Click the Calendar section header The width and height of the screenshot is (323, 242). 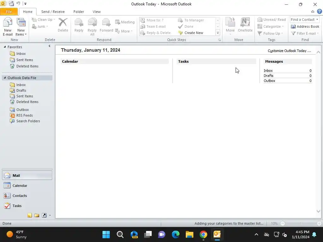[x=115, y=61]
